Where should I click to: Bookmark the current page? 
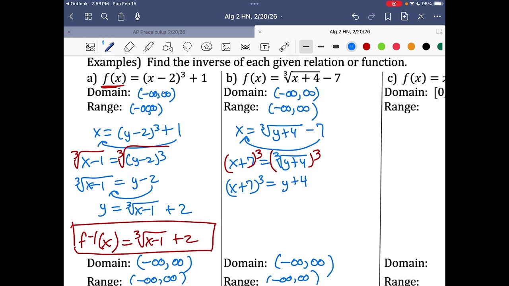388,16
